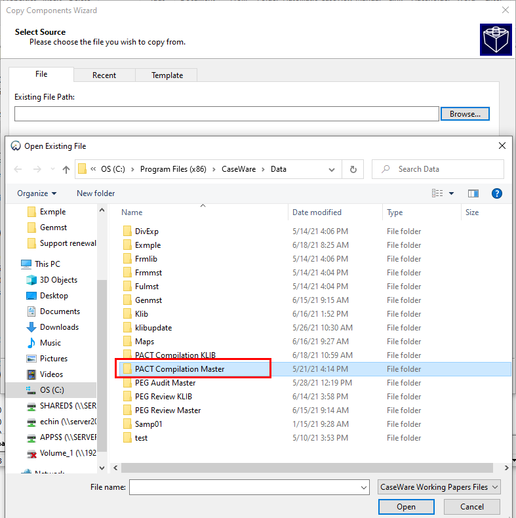Toggle the preview pane icon
516x518 pixels.
(473, 193)
